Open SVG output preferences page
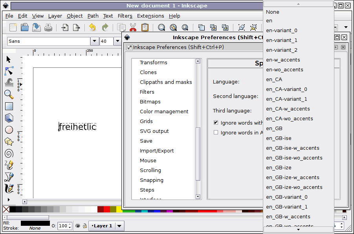354x234 pixels. pyautogui.click(x=154, y=131)
